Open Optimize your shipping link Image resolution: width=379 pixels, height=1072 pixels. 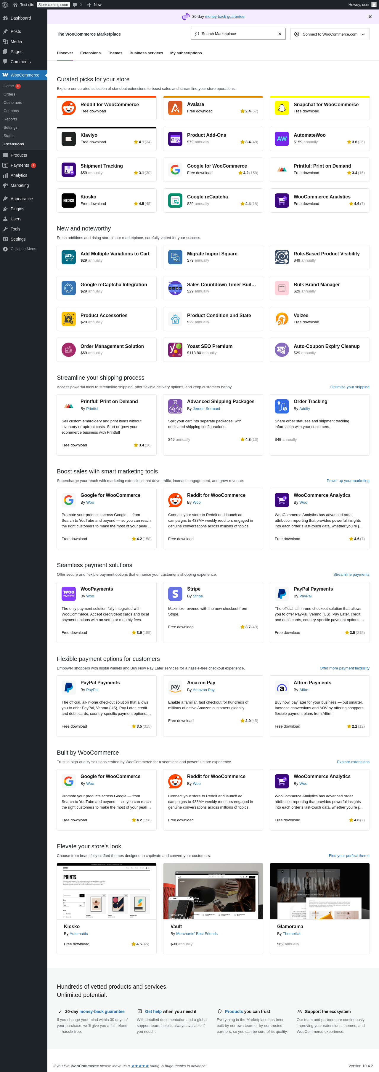[x=349, y=387]
